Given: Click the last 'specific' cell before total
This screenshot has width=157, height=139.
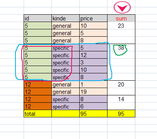Looking at the screenshot, I should pyautogui.click(x=65, y=107).
